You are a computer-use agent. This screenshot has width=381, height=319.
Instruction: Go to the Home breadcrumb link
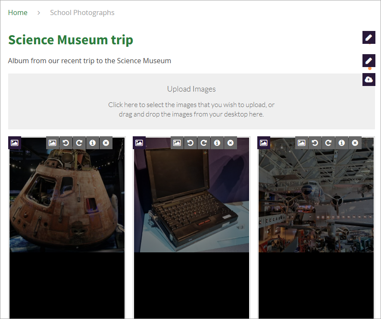coord(18,12)
